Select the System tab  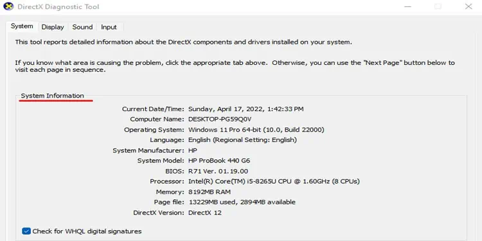pyautogui.click(x=22, y=26)
